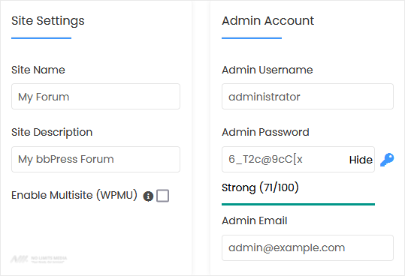This screenshot has height=276, width=405.
Task: Click the Site Name label
Action: click(x=38, y=70)
